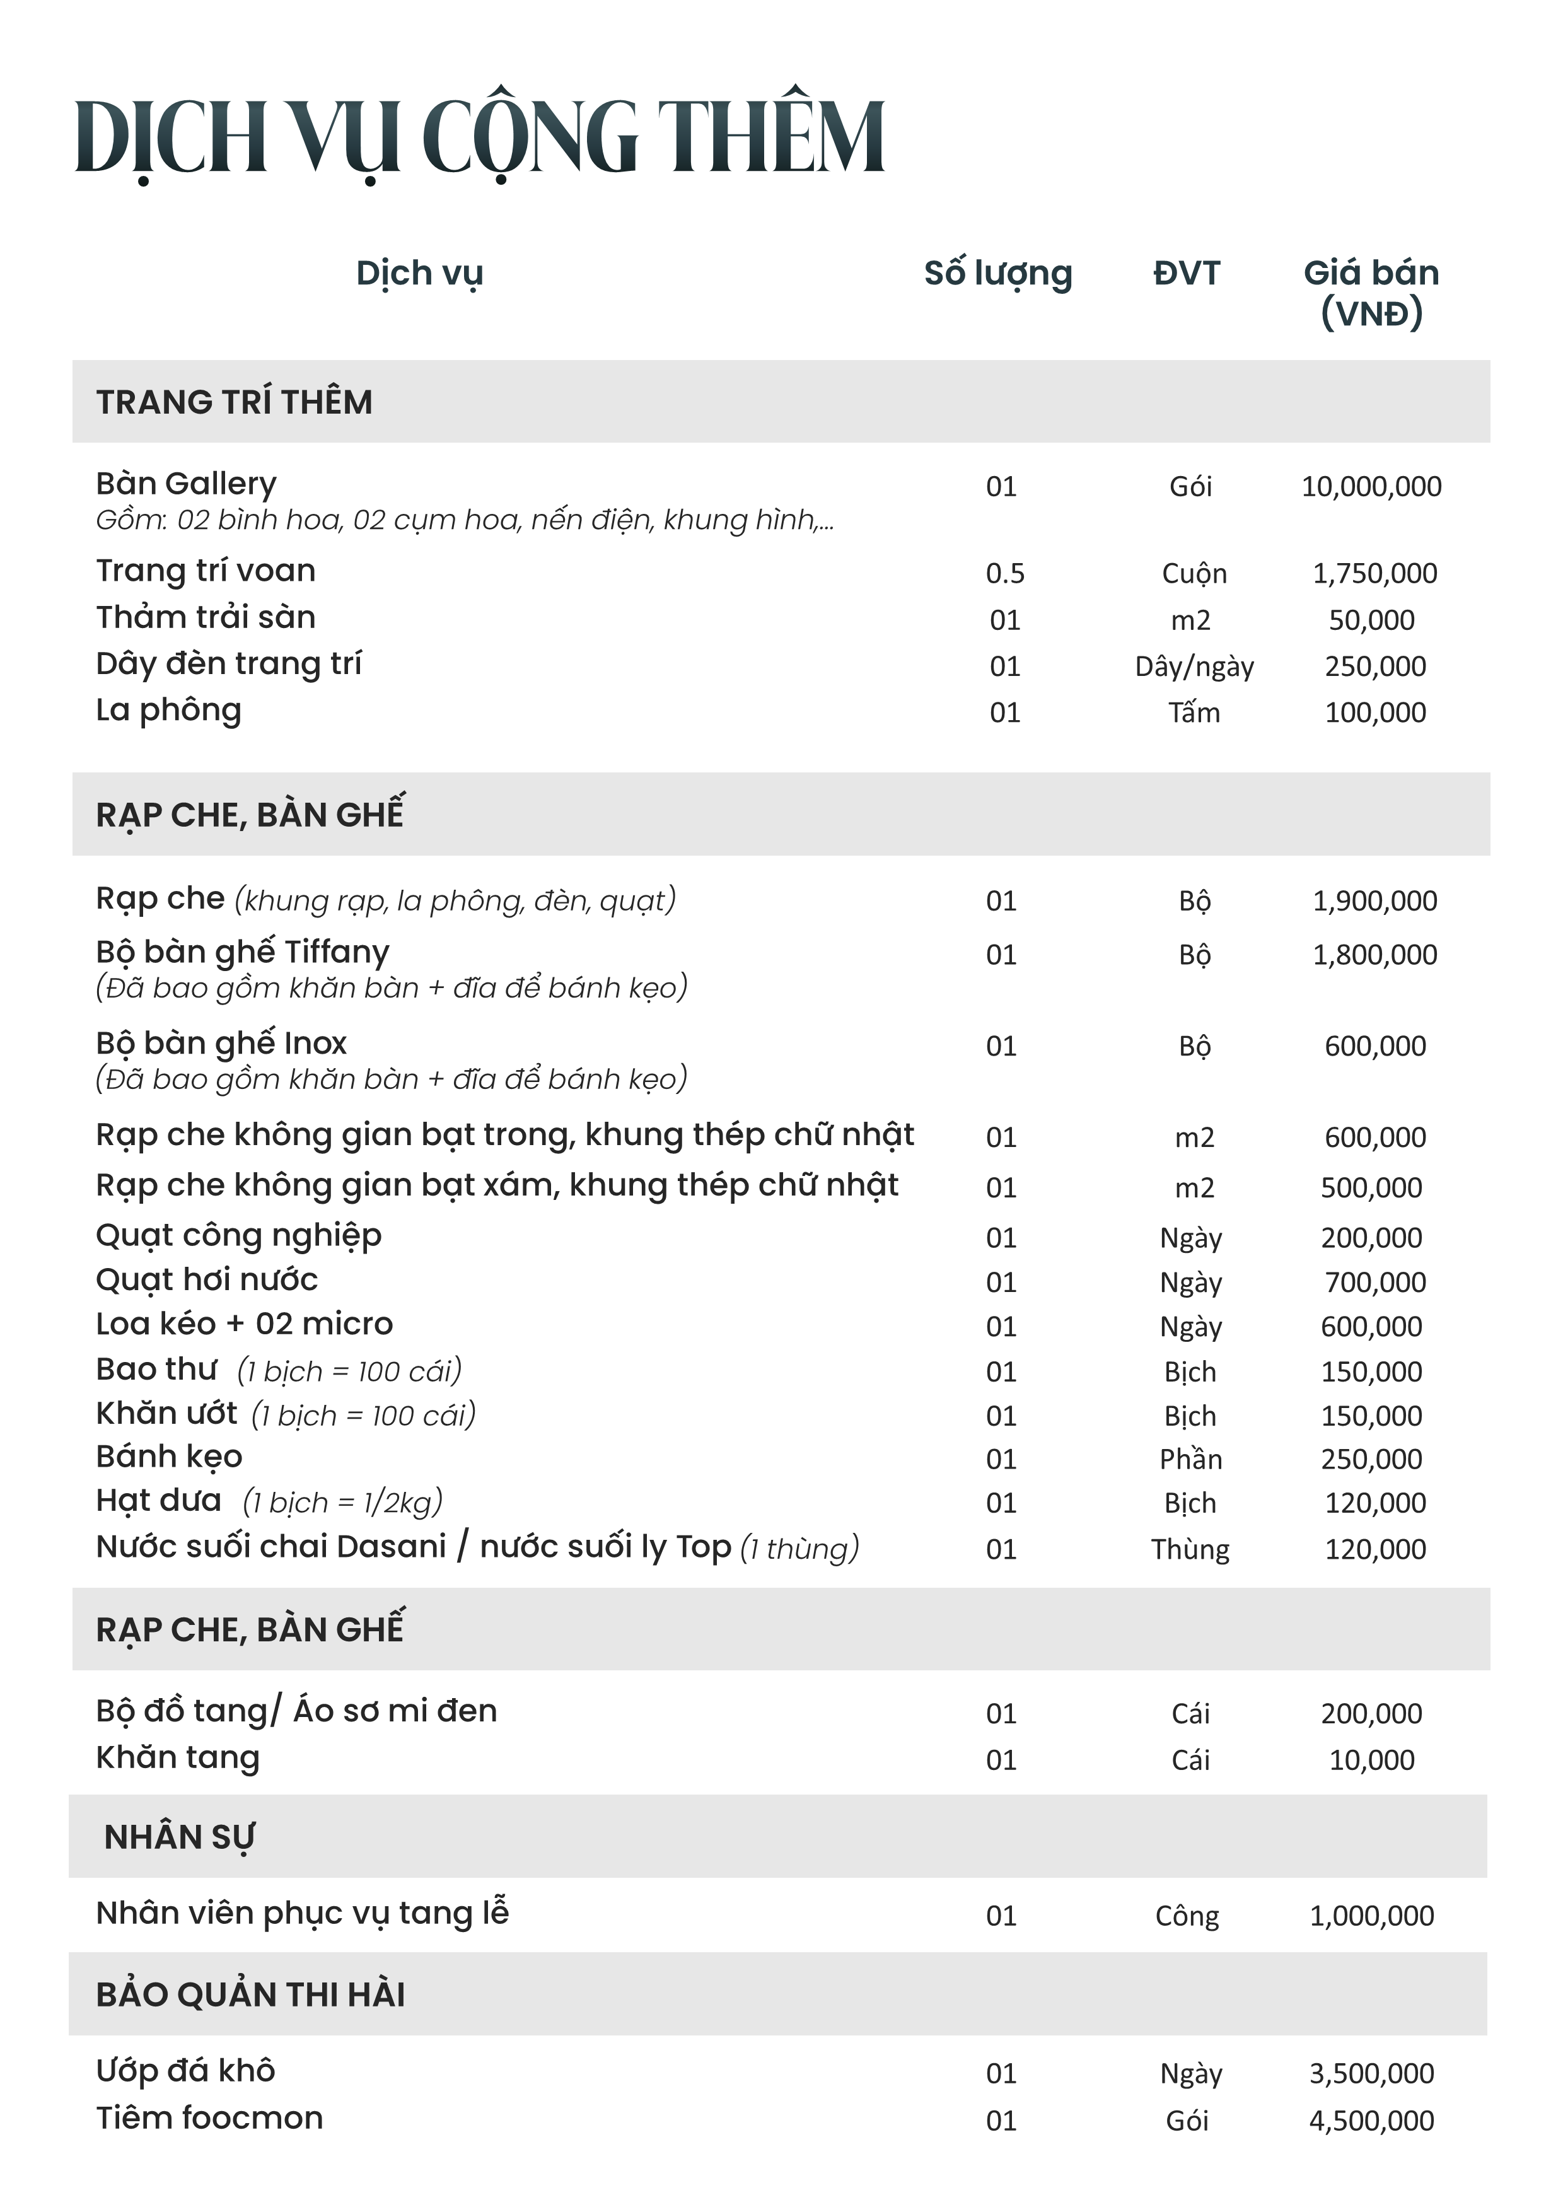The image size is (1563, 2212).
Task: Click the 10,000,000 price for Bàn Gallery
Action: pyautogui.click(x=1371, y=487)
